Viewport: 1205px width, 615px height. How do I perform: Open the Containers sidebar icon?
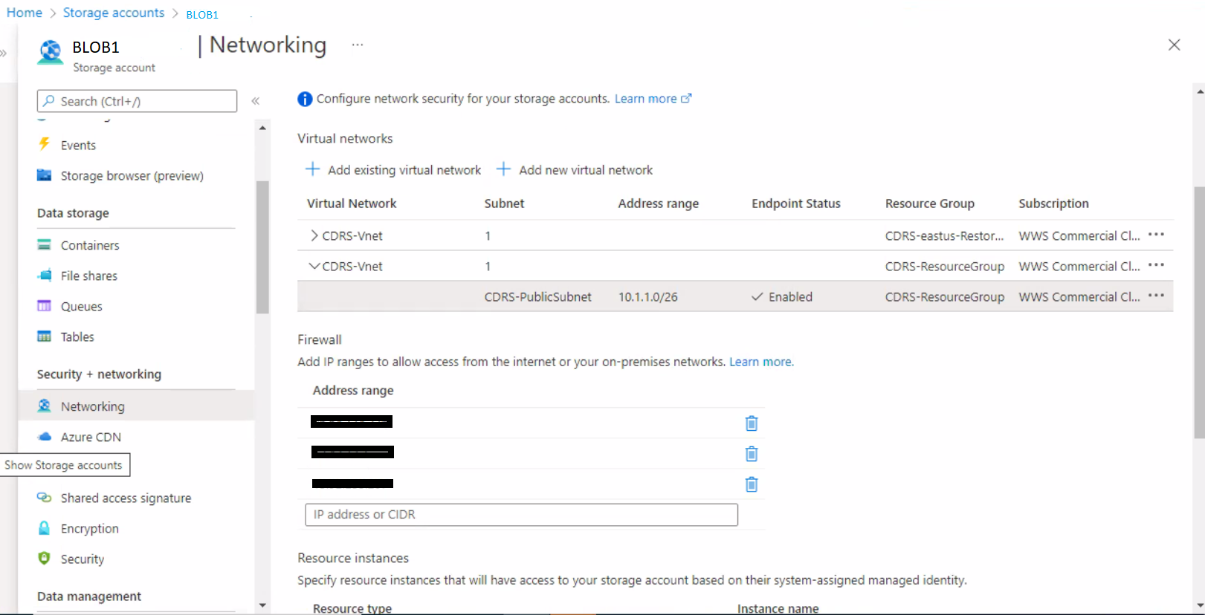click(45, 245)
